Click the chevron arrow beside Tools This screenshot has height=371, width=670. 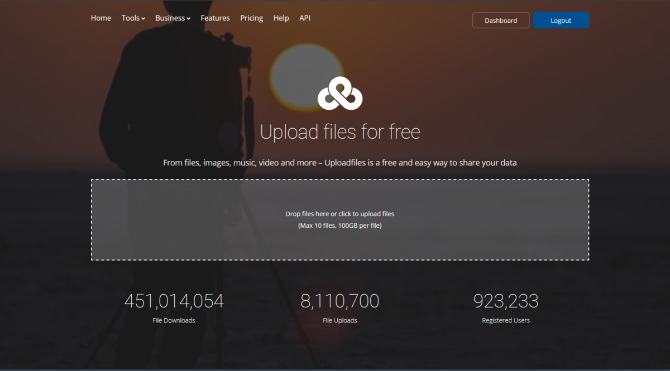tap(143, 18)
